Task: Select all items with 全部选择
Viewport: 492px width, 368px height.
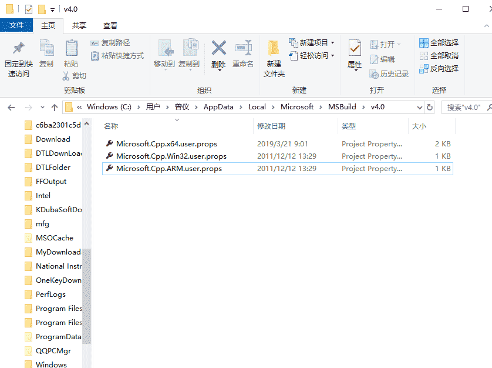Action: tap(439, 42)
